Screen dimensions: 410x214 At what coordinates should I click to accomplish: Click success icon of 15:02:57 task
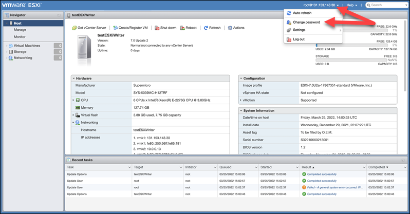(x=304, y=181)
